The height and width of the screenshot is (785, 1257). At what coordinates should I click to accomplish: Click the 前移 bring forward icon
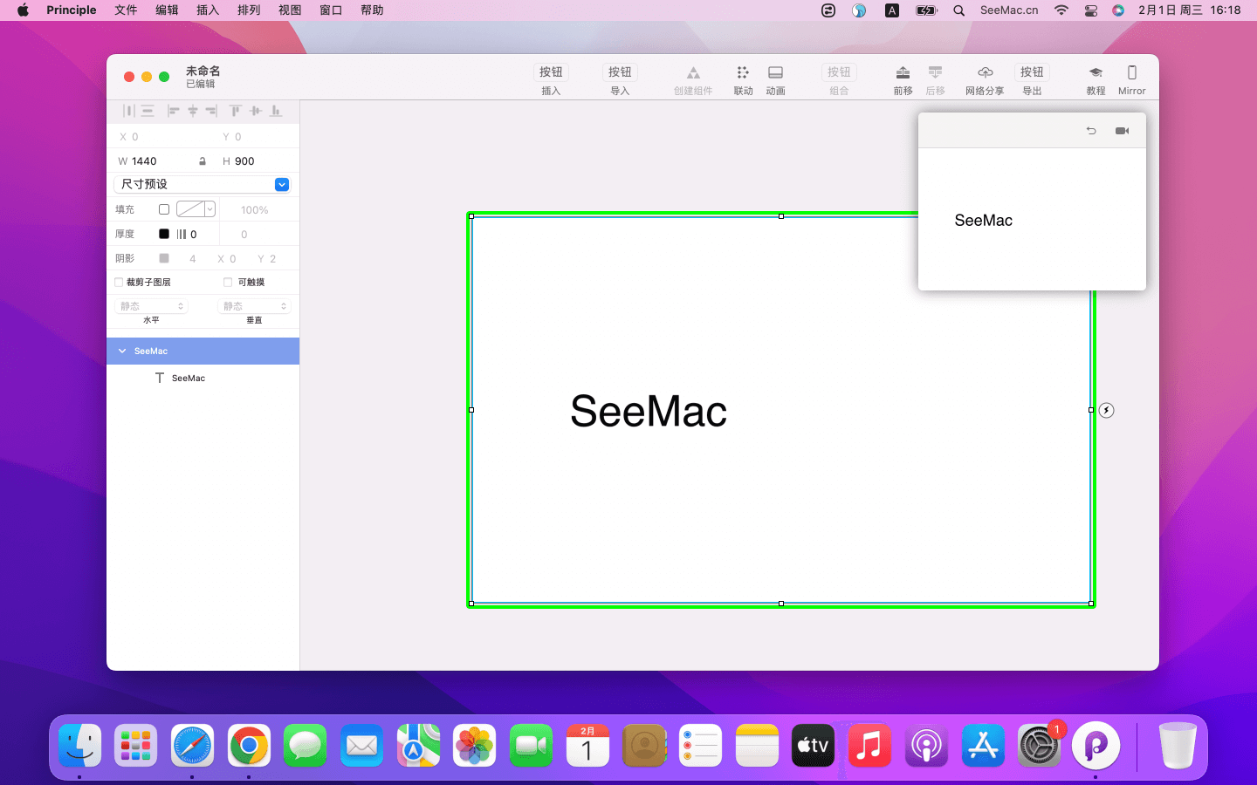pos(903,73)
